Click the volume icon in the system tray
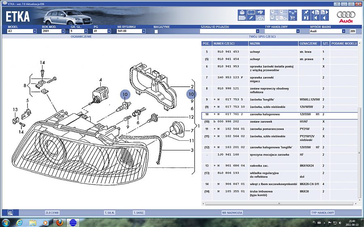Viewport: 364px width, 227px height. pyautogui.click(x=340, y=223)
